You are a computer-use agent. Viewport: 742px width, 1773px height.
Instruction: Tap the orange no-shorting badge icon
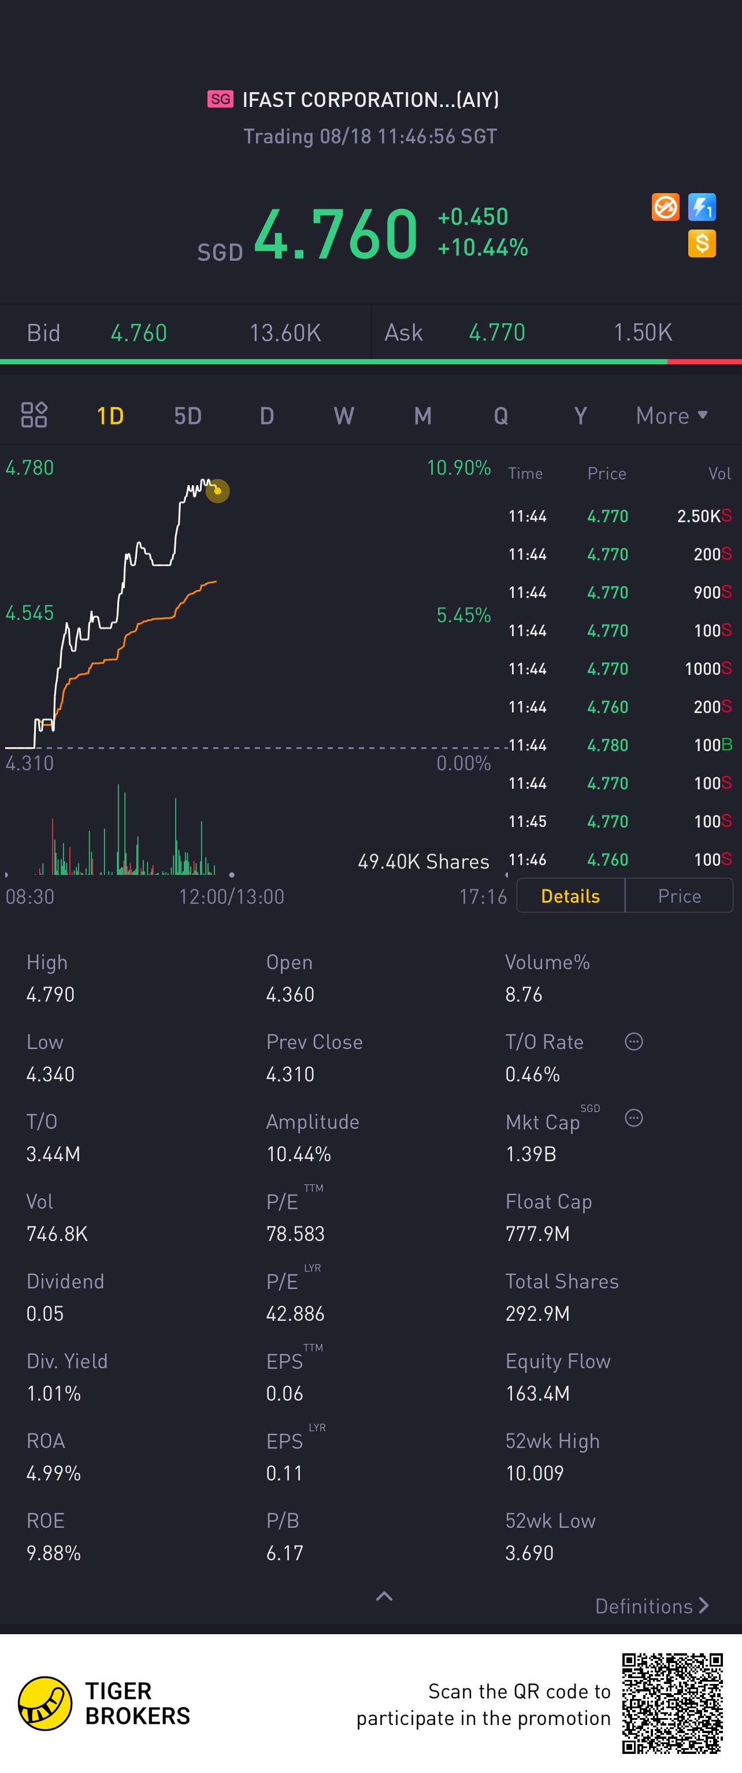[665, 207]
